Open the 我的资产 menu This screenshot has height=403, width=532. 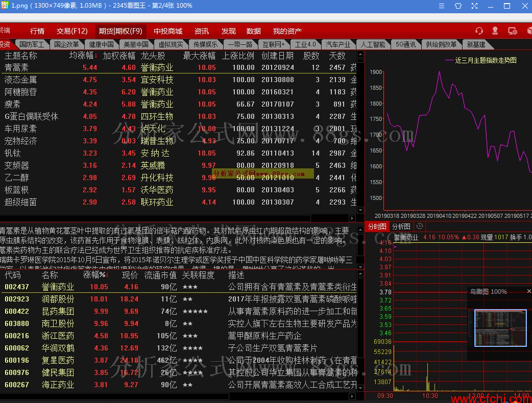pos(287,31)
